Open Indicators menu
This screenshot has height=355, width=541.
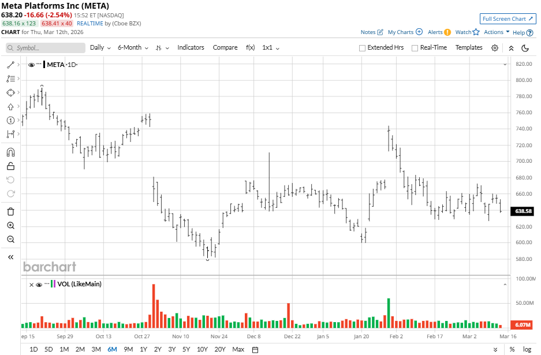click(x=191, y=47)
